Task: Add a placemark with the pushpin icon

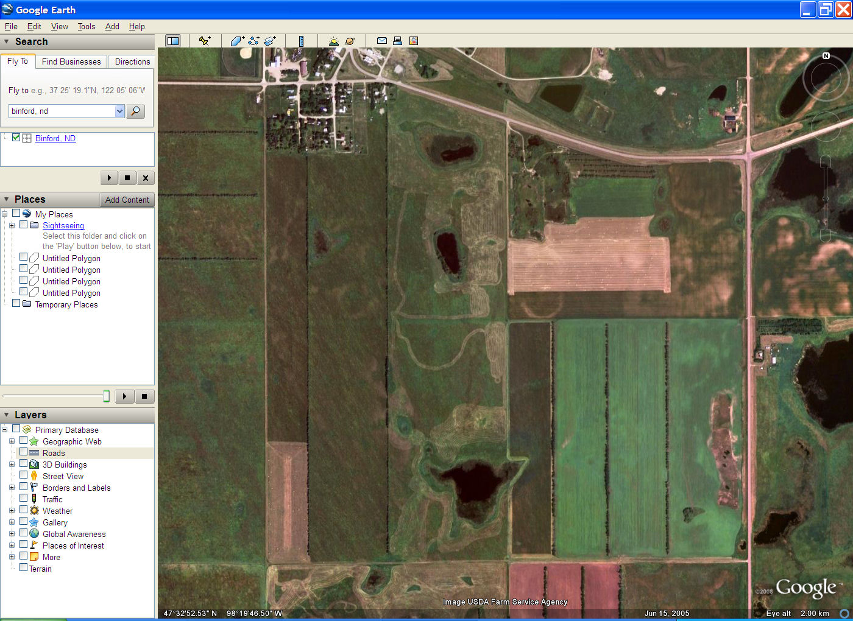Action: point(205,41)
